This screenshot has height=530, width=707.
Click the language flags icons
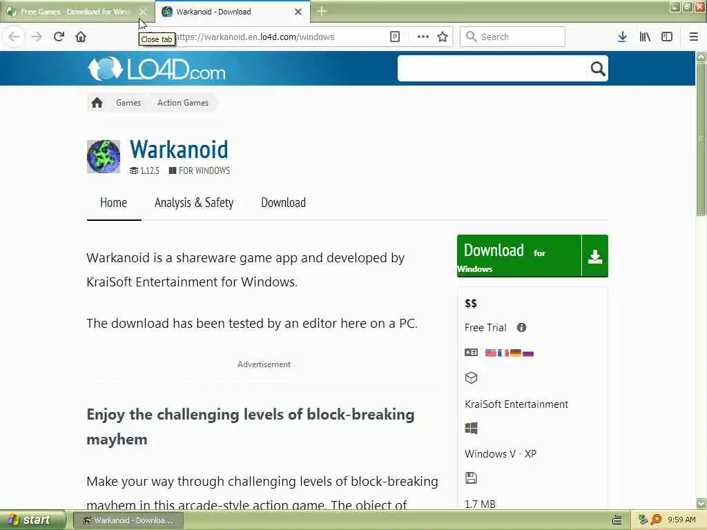[x=510, y=353]
